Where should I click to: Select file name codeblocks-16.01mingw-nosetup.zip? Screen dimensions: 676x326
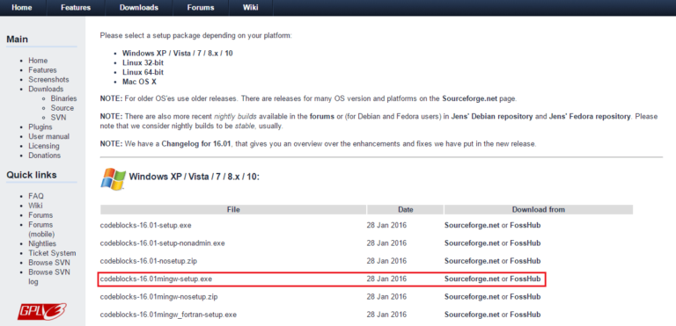click(159, 297)
